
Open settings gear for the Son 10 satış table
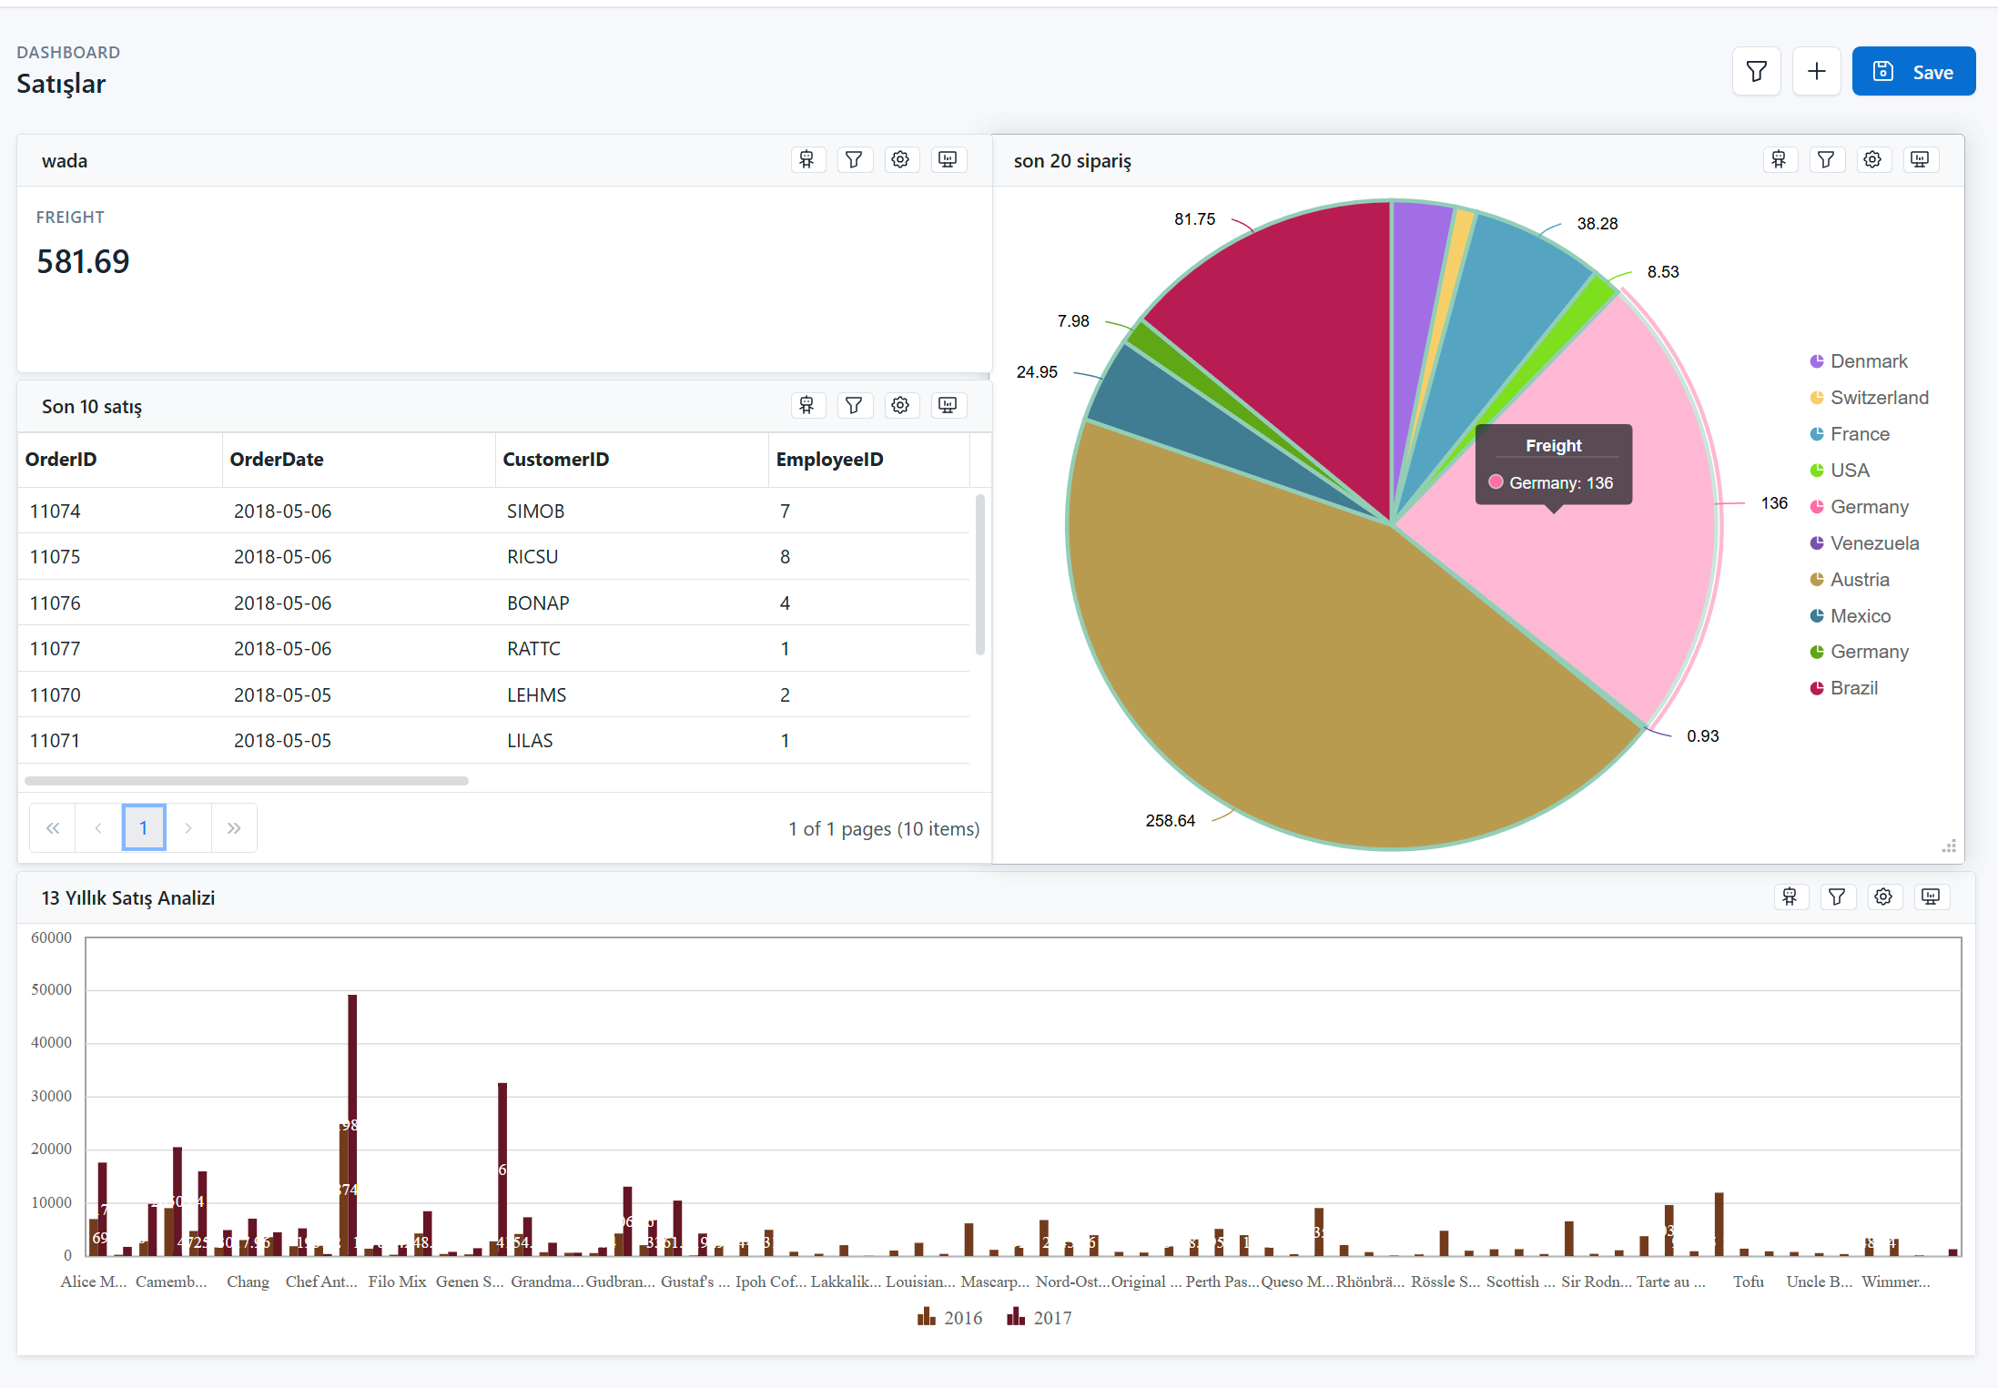901,405
